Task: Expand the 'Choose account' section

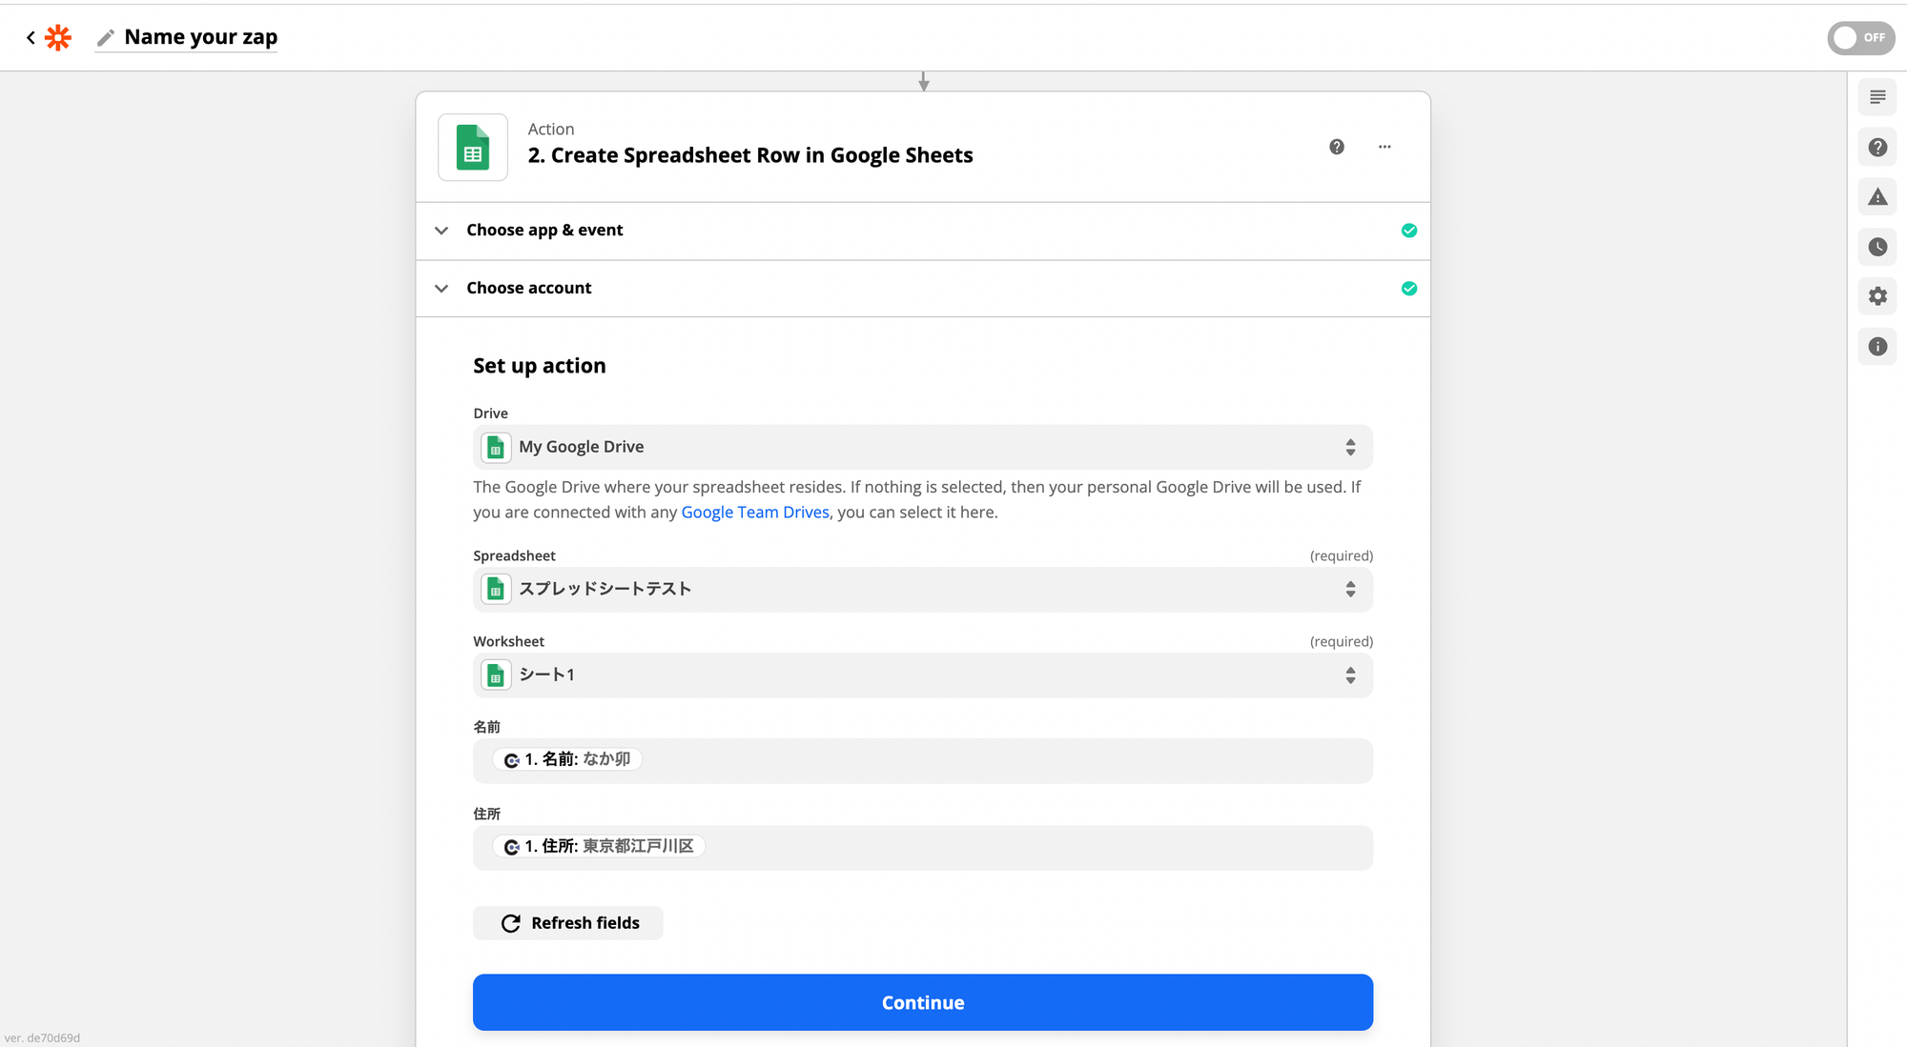Action: pos(923,288)
